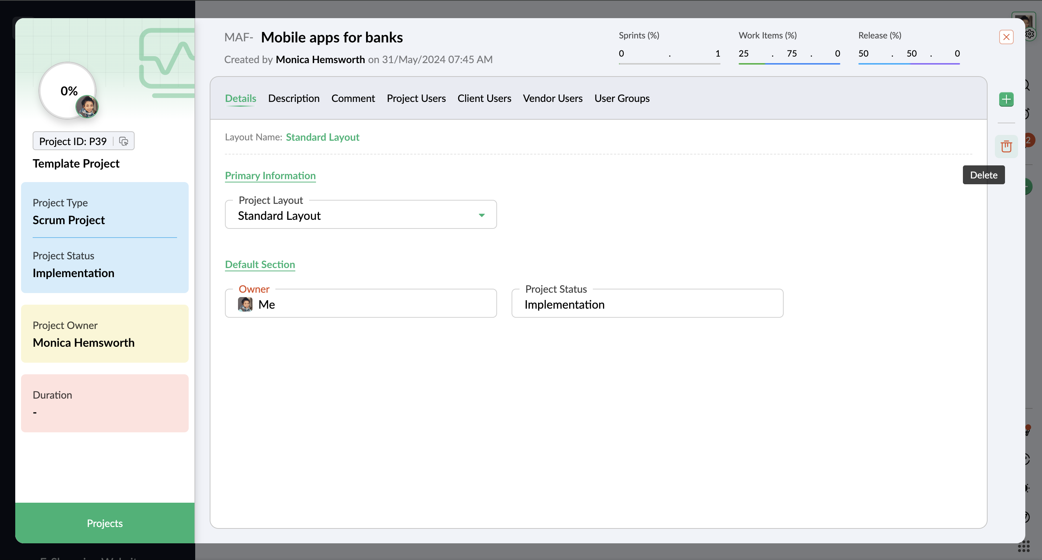Screen dimensions: 1042x560
Task: Open the Project Layout dropdown arrow
Action: (x=481, y=215)
